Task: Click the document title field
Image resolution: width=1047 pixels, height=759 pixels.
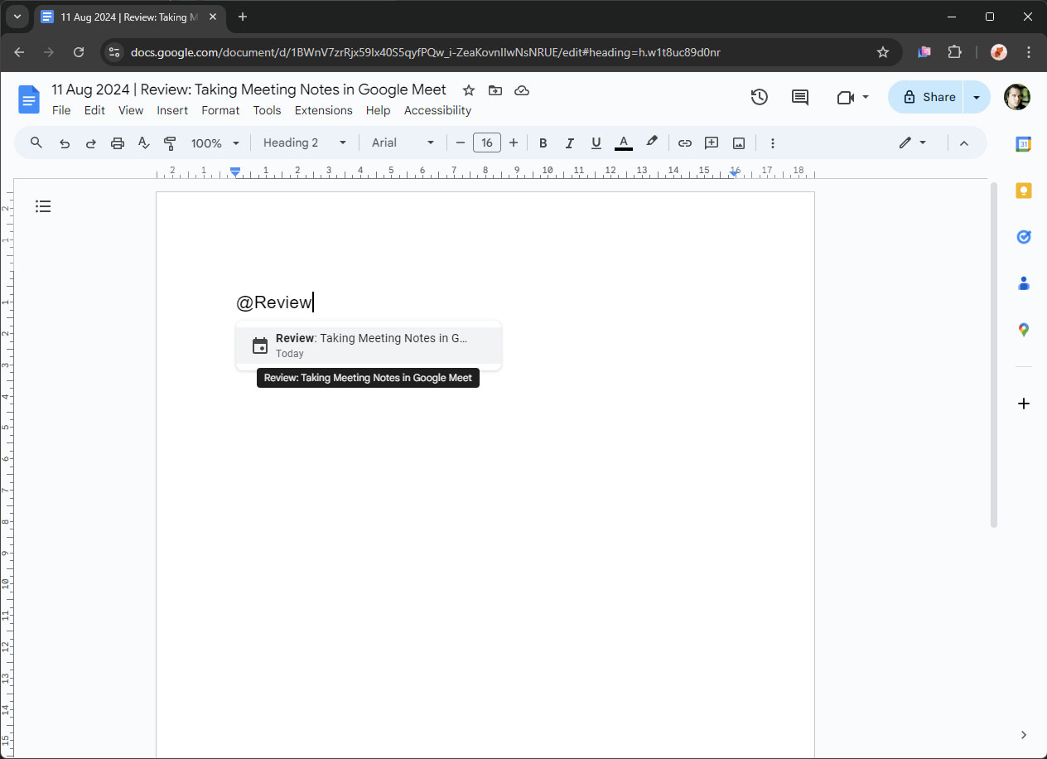Action: pyautogui.click(x=248, y=89)
